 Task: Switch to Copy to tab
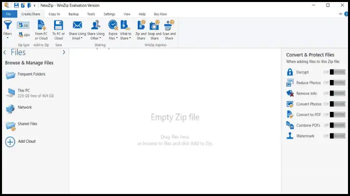tap(54, 14)
